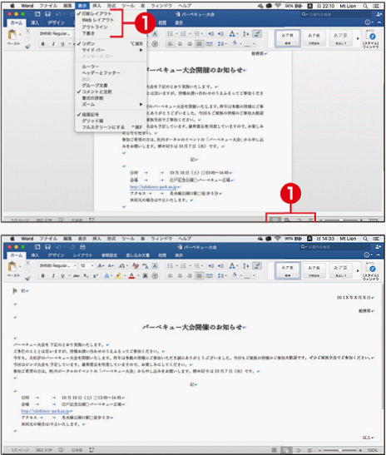Open 挿入 tab in lower window

point(35,255)
